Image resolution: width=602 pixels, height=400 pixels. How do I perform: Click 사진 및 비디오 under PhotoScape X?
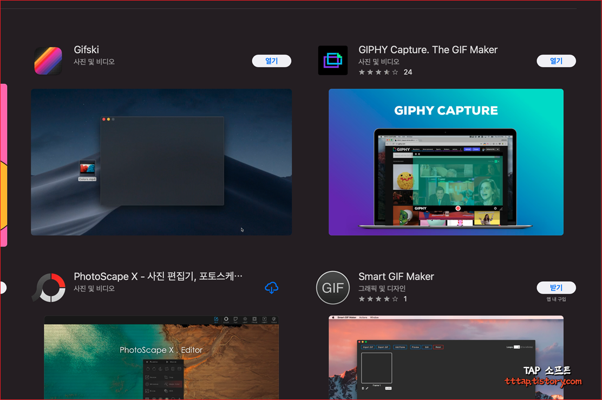click(x=94, y=289)
